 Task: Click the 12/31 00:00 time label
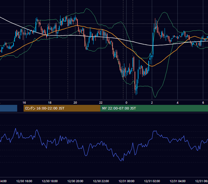click(126, 181)
